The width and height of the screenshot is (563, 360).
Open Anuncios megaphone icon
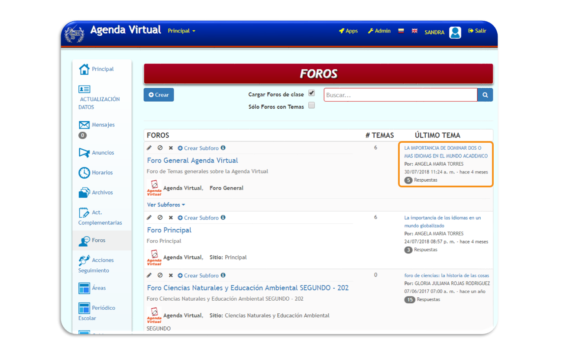(84, 153)
